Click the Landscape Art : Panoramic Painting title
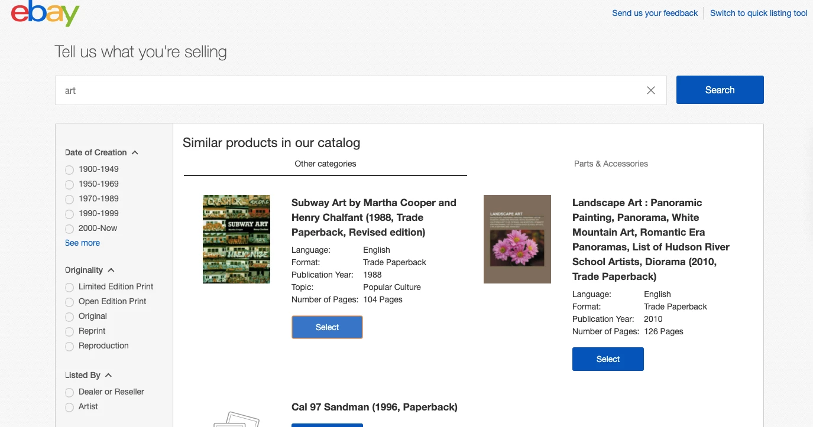813x427 pixels. [x=651, y=239]
